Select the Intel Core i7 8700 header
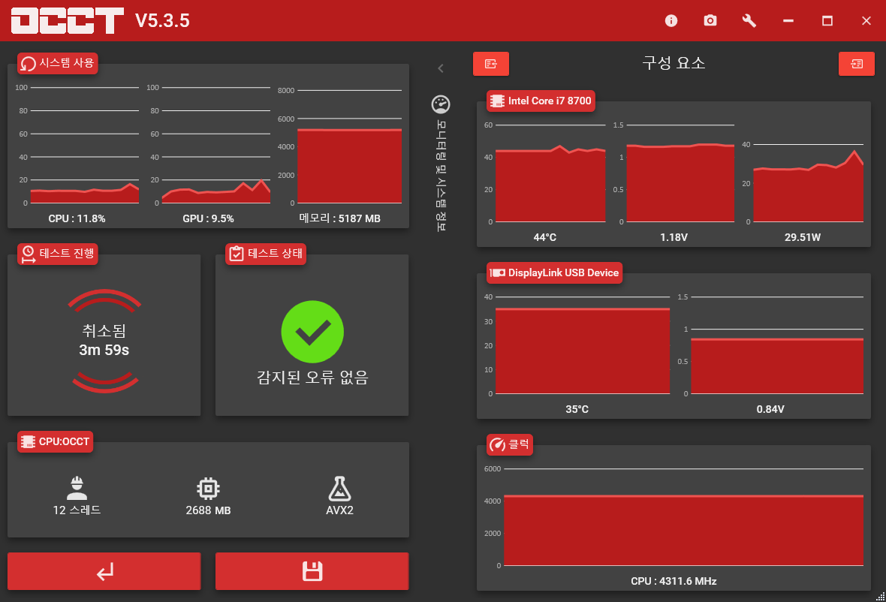This screenshot has width=886, height=602. click(x=541, y=101)
